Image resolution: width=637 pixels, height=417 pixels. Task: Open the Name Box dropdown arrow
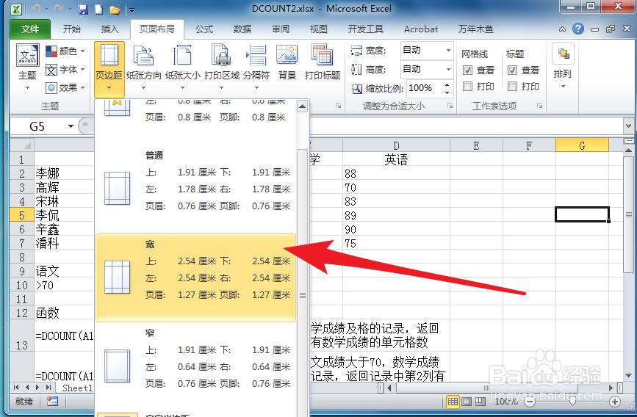click(x=71, y=126)
